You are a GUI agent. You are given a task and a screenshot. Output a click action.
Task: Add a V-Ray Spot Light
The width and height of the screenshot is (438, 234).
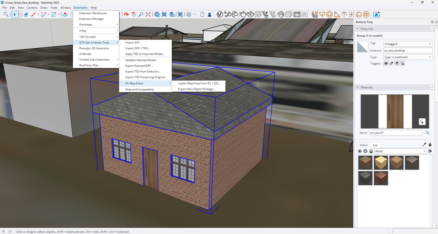pos(337,14)
